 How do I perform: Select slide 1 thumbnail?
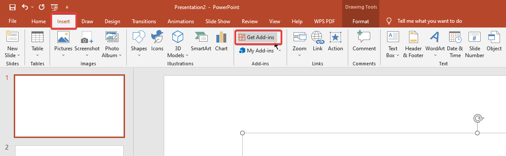tap(69, 106)
